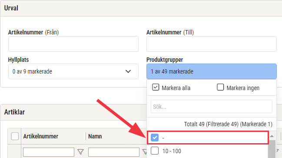Screen dimensions: 282x158
Task: Tick the Markera ingen checkbox
Action: click(220, 87)
